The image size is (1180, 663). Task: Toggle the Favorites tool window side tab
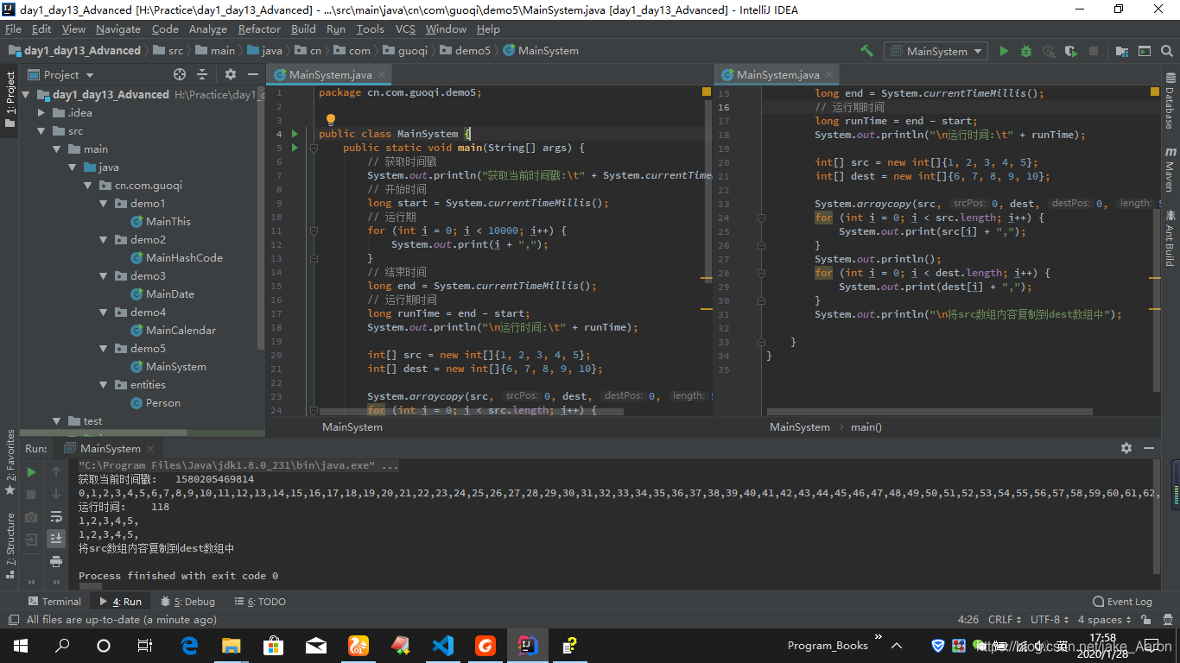pyautogui.click(x=10, y=462)
